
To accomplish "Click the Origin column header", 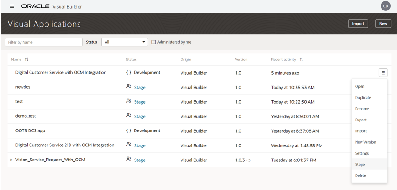I will (x=186, y=60).
